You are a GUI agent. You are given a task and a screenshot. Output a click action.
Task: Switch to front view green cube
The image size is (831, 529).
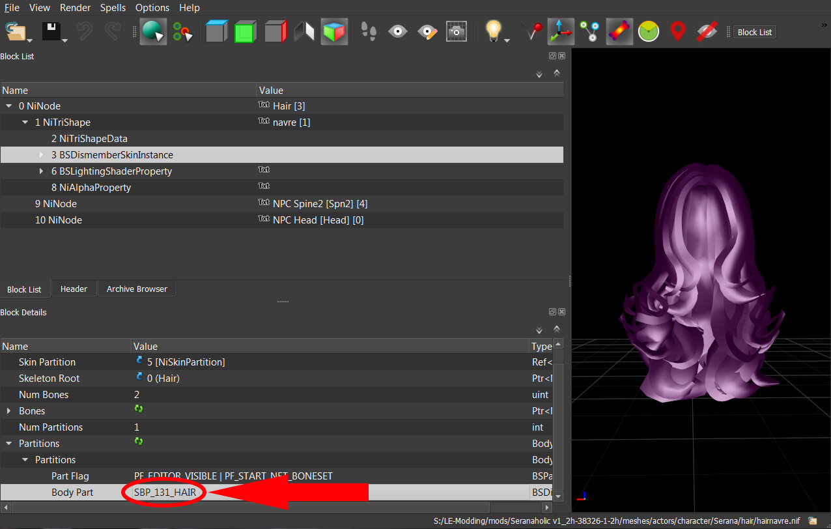245,31
